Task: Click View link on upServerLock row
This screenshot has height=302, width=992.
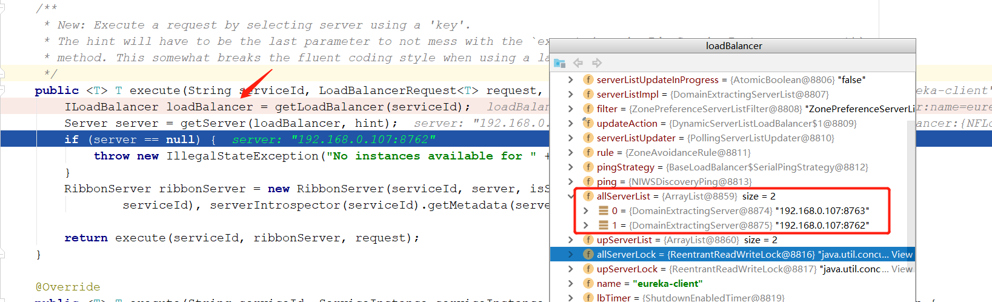Action: point(902,269)
